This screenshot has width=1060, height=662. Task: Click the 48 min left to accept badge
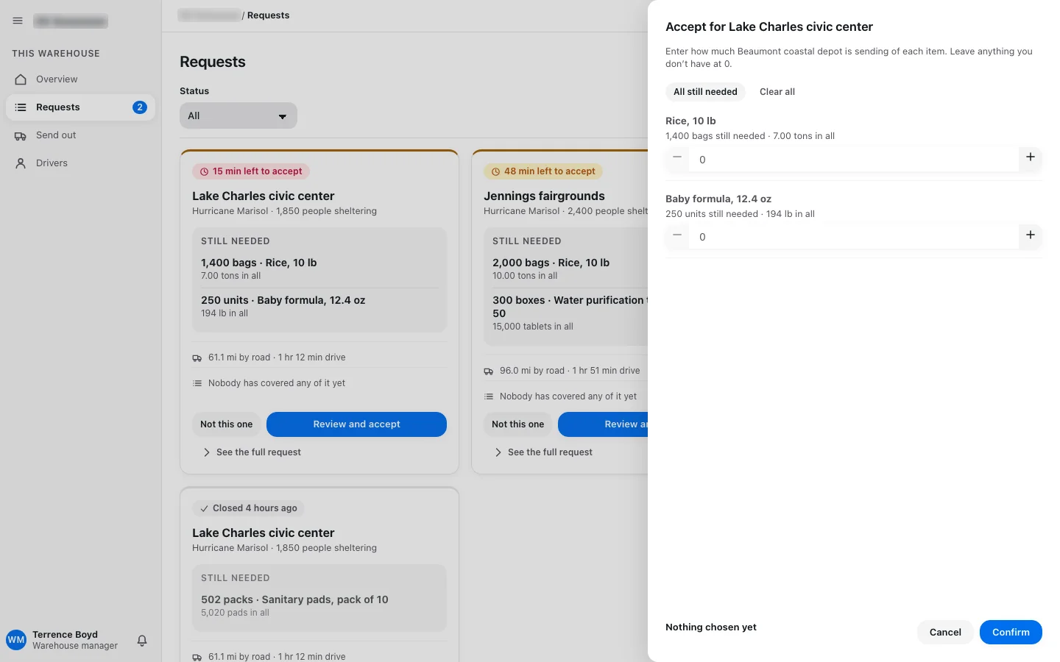(543, 171)
